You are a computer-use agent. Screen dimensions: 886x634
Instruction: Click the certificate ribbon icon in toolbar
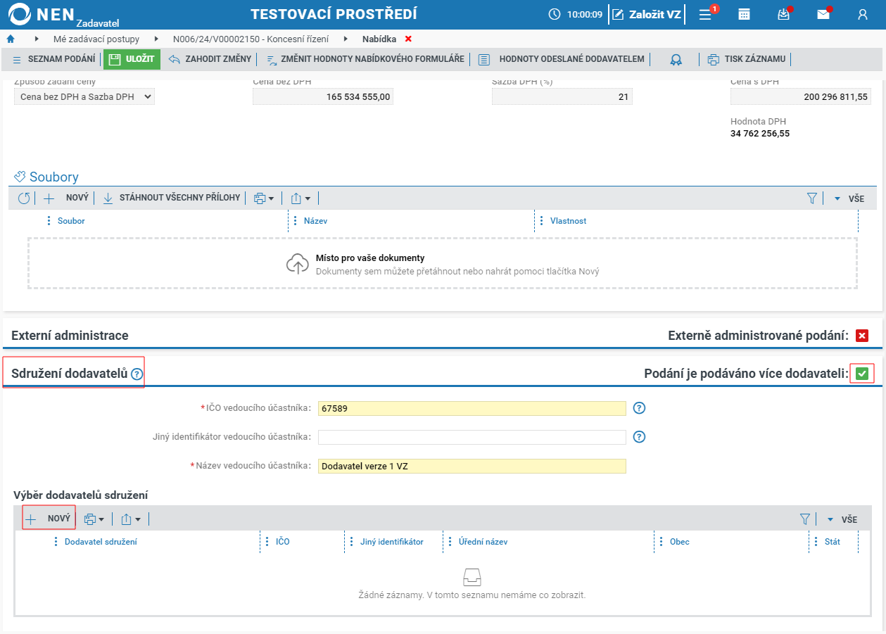(x=676, y=60)
